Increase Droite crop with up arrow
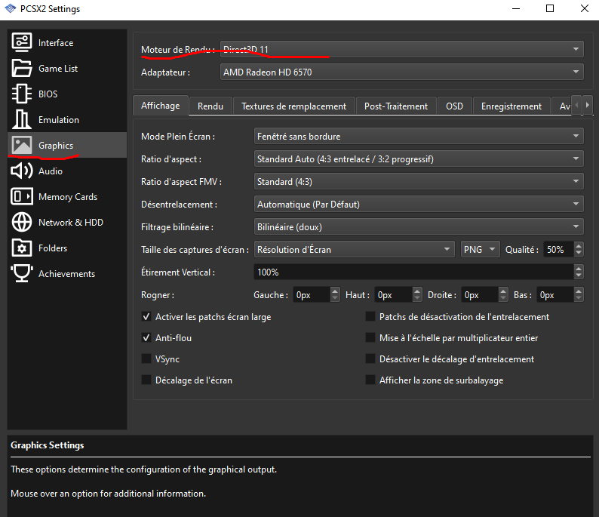This screenshot has height=517, width=599. click(x=503, y=291)
